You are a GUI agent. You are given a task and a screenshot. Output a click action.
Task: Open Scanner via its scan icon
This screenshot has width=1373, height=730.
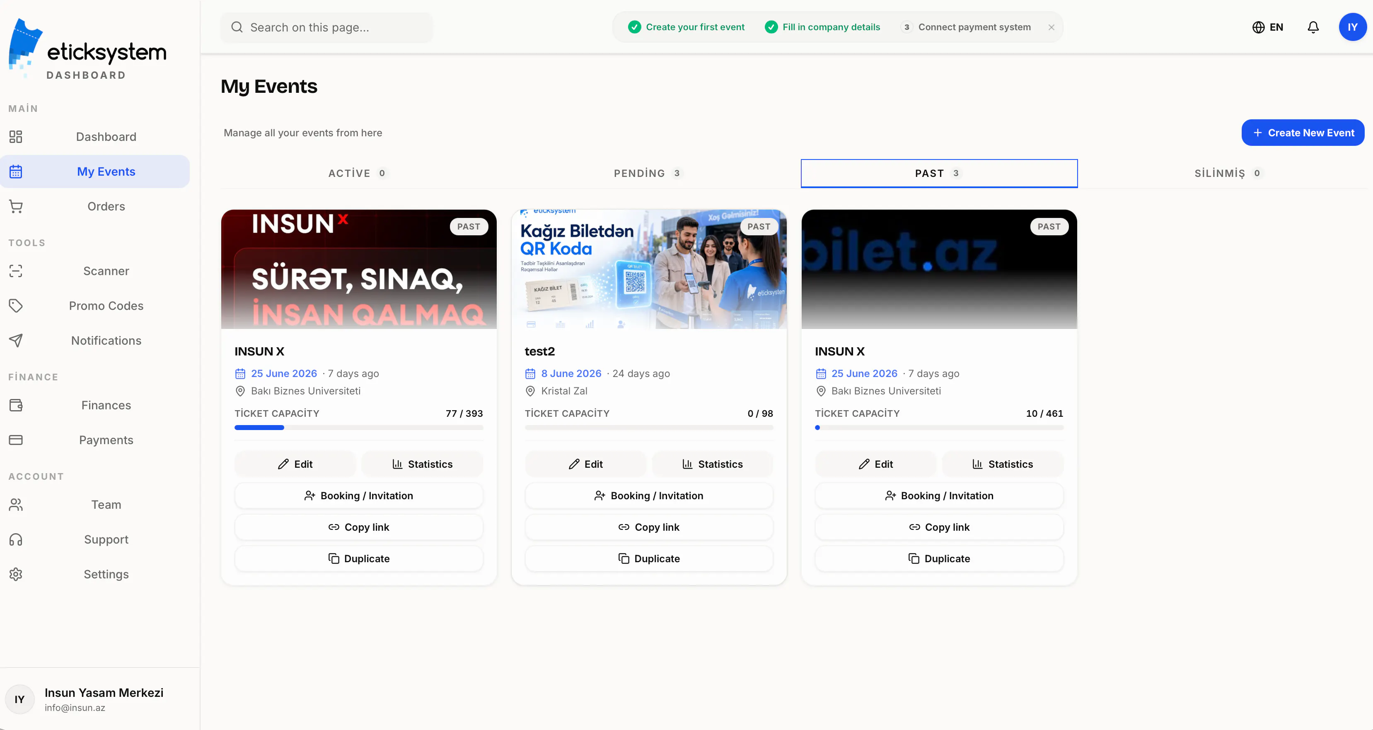pos(16,271)
